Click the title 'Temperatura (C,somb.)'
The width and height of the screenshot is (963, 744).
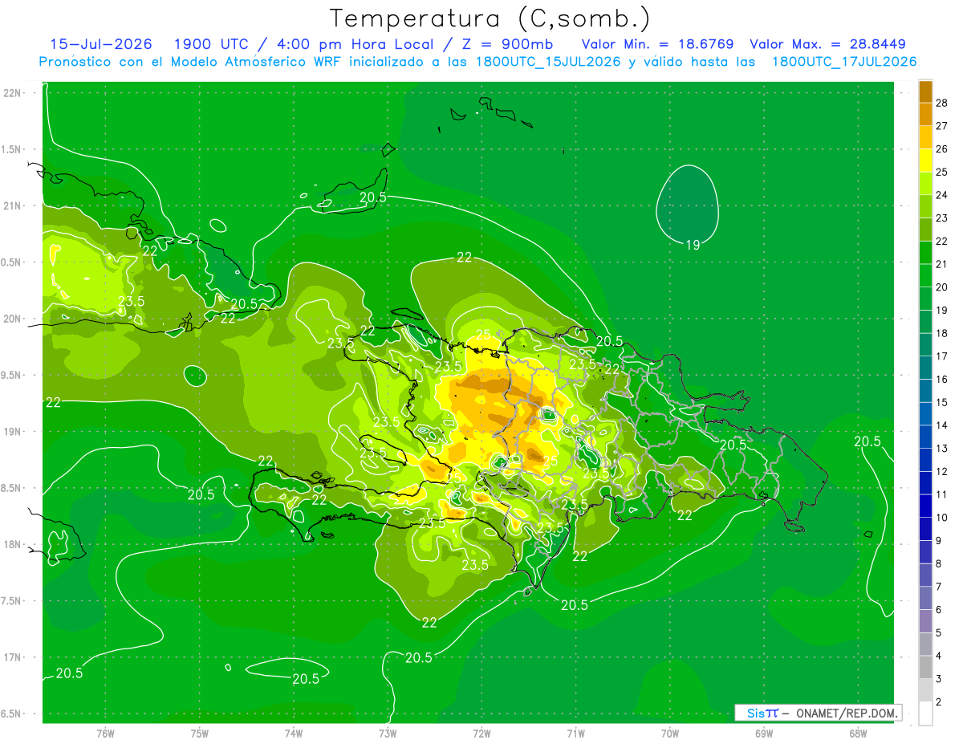click(490, 18)
